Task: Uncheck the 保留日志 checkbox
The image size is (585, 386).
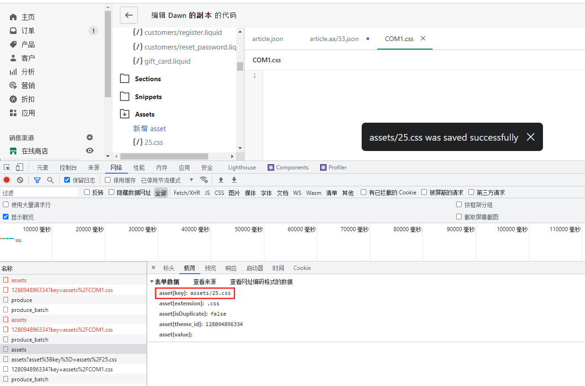Action: [67, 180]
